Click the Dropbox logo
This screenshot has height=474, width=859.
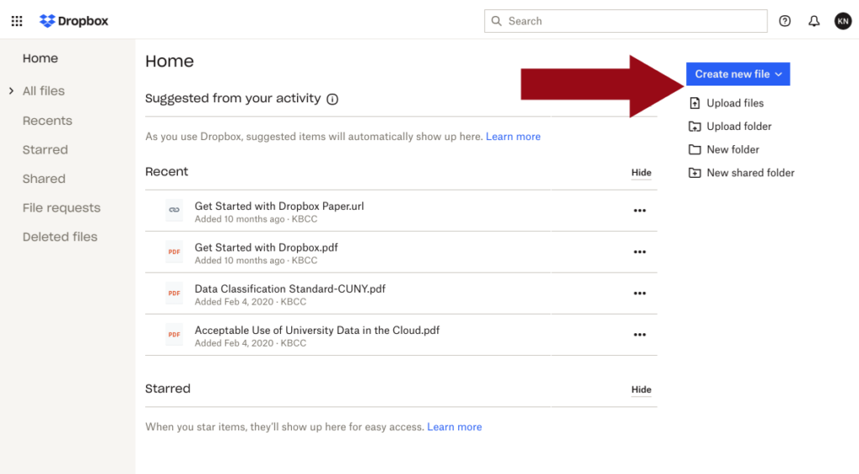[74, 21]
